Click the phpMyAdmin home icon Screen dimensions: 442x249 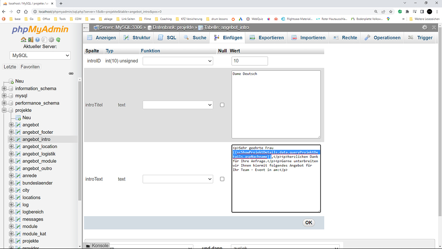coord(23,40)
